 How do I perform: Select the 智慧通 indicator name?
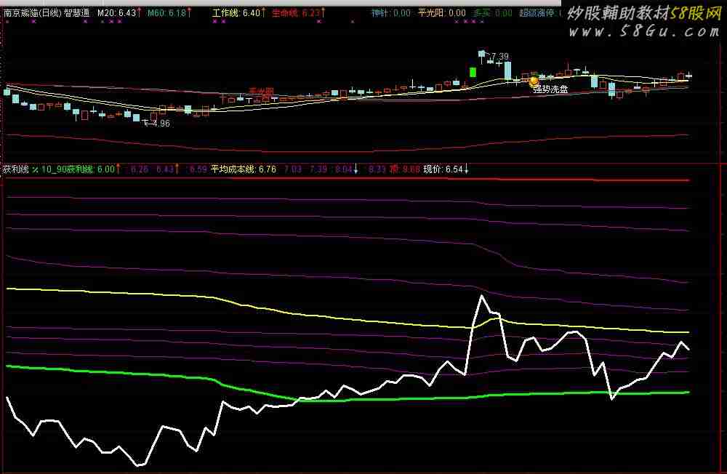pyautogui.click(x=77, y=13)
